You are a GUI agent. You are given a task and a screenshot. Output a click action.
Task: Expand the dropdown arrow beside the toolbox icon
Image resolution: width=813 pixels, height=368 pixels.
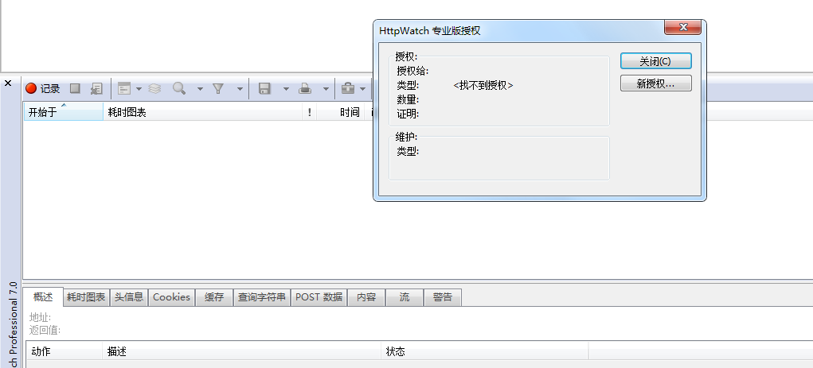point(363,89)
